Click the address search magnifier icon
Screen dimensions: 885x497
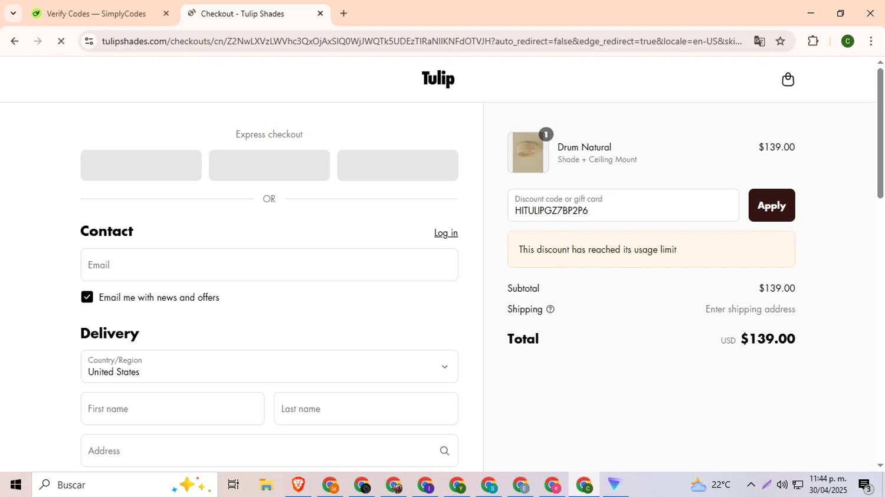[x=444, y=451]
